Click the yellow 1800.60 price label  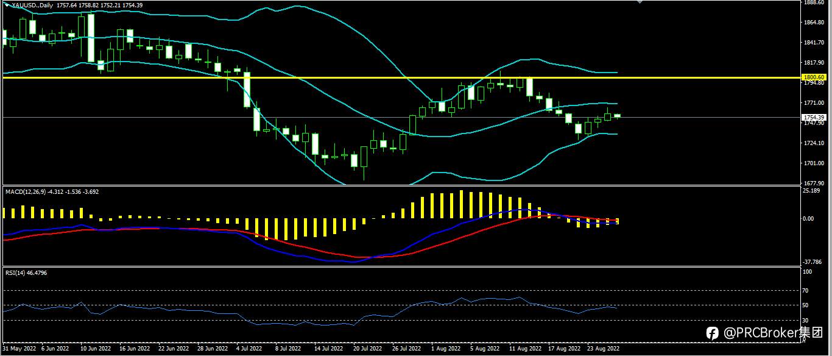click(814, 77)
